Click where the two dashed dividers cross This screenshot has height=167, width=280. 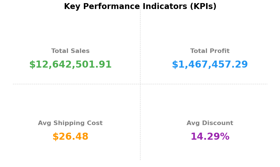pyautogui.click(x=140, y=84)
